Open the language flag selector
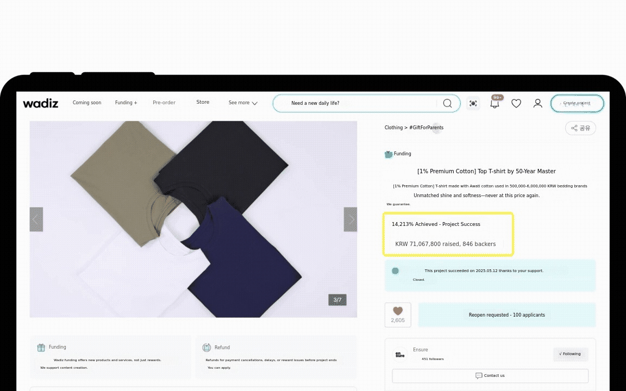 tap(473, 103)
